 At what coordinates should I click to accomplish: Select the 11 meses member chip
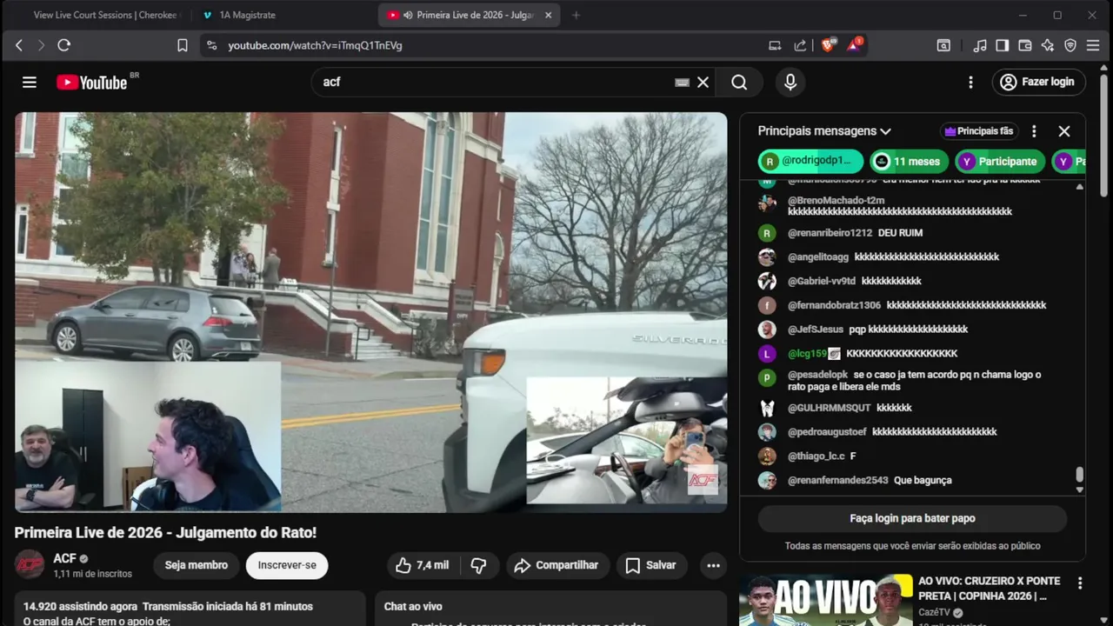[x=909, y=161]
